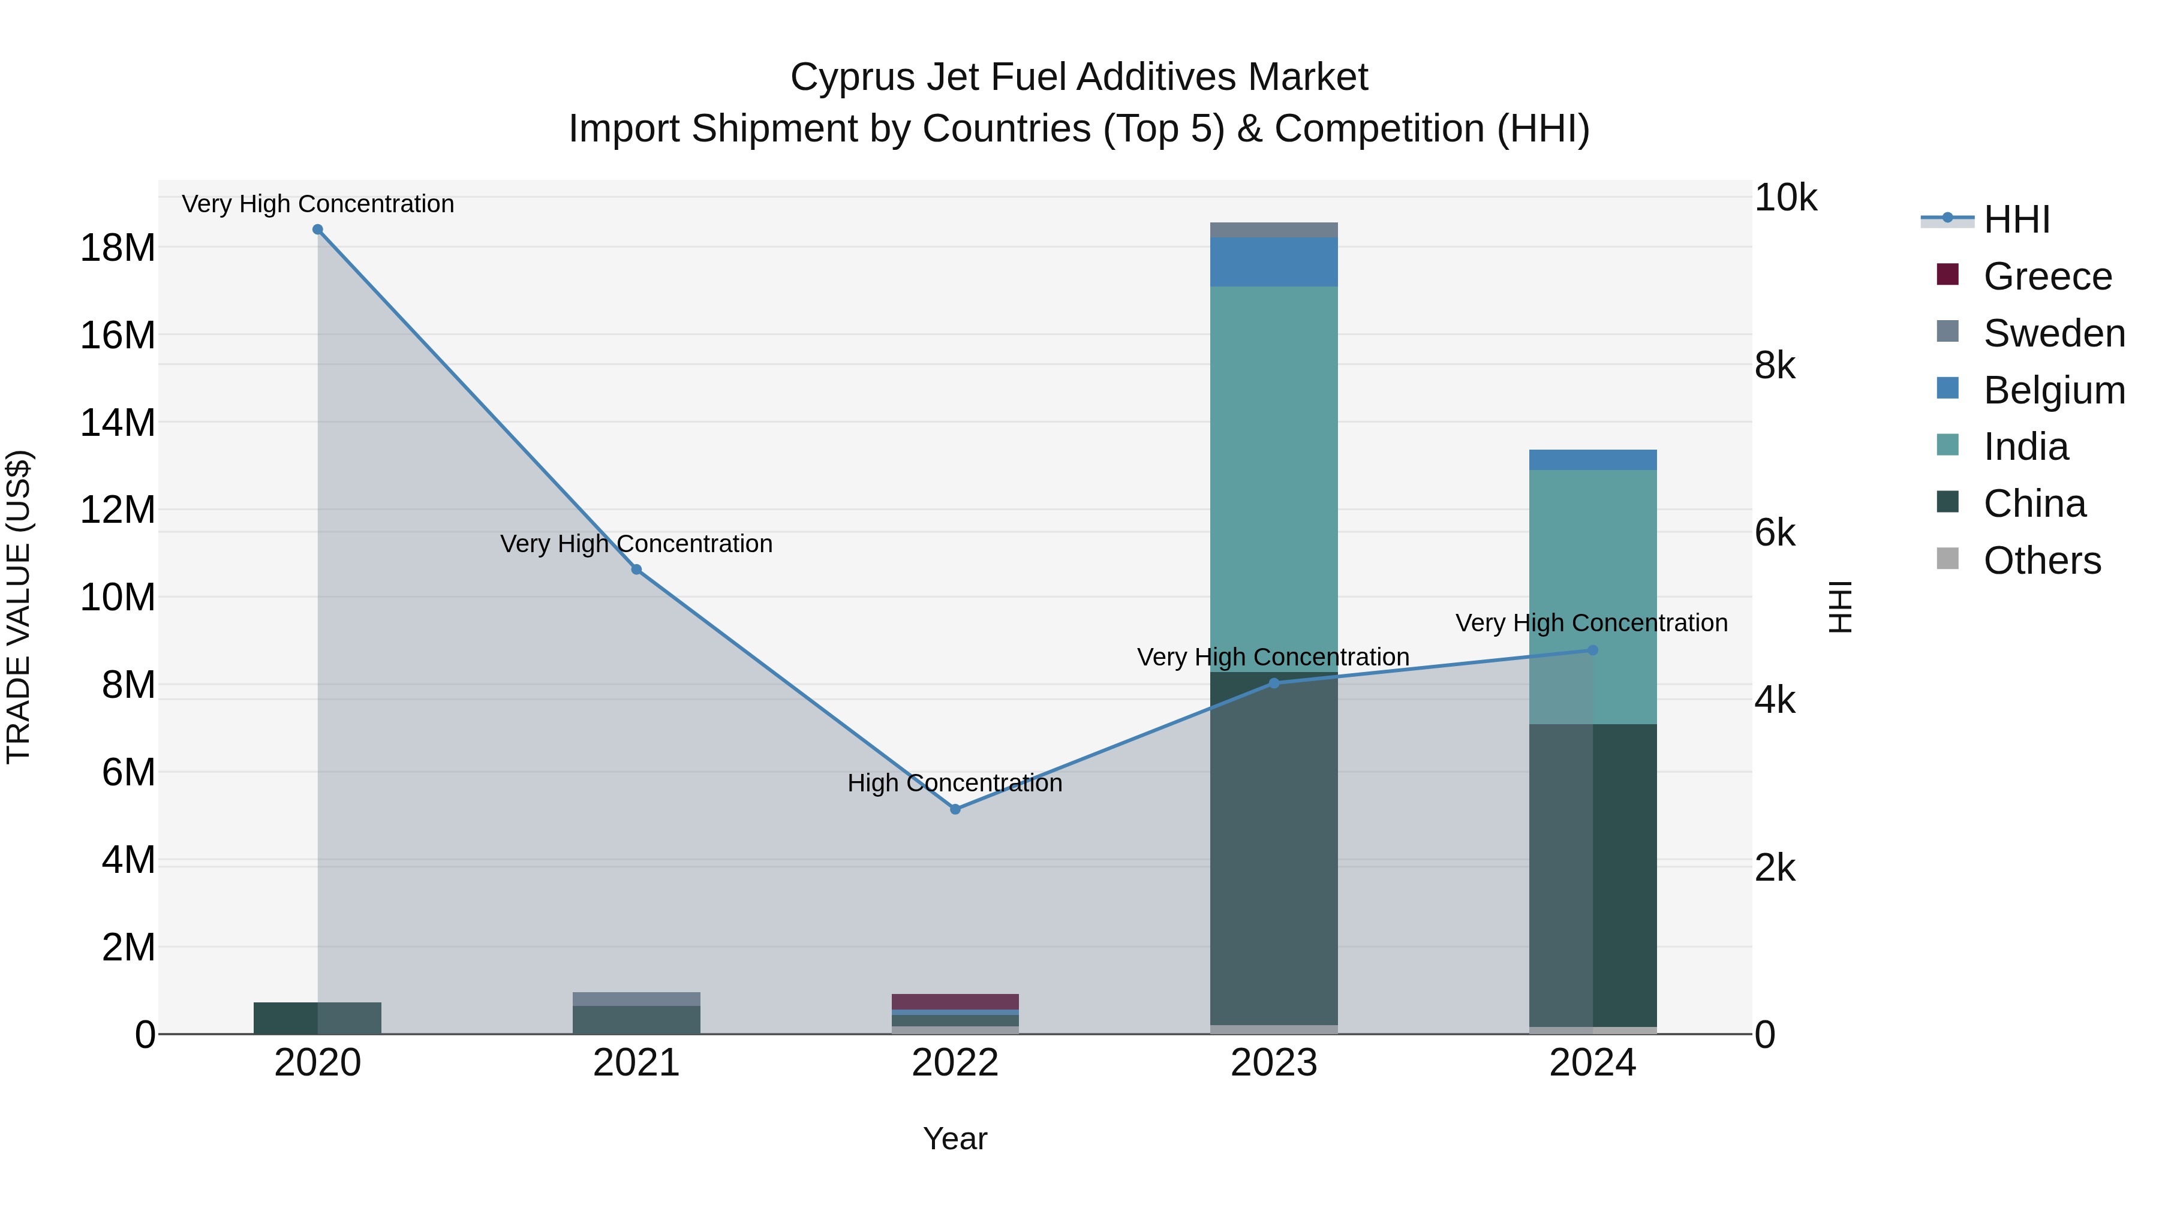This screenshot has height=1214, width=2159.
Task: Click the China dark green legend swatch
Action: point(1948,502)
